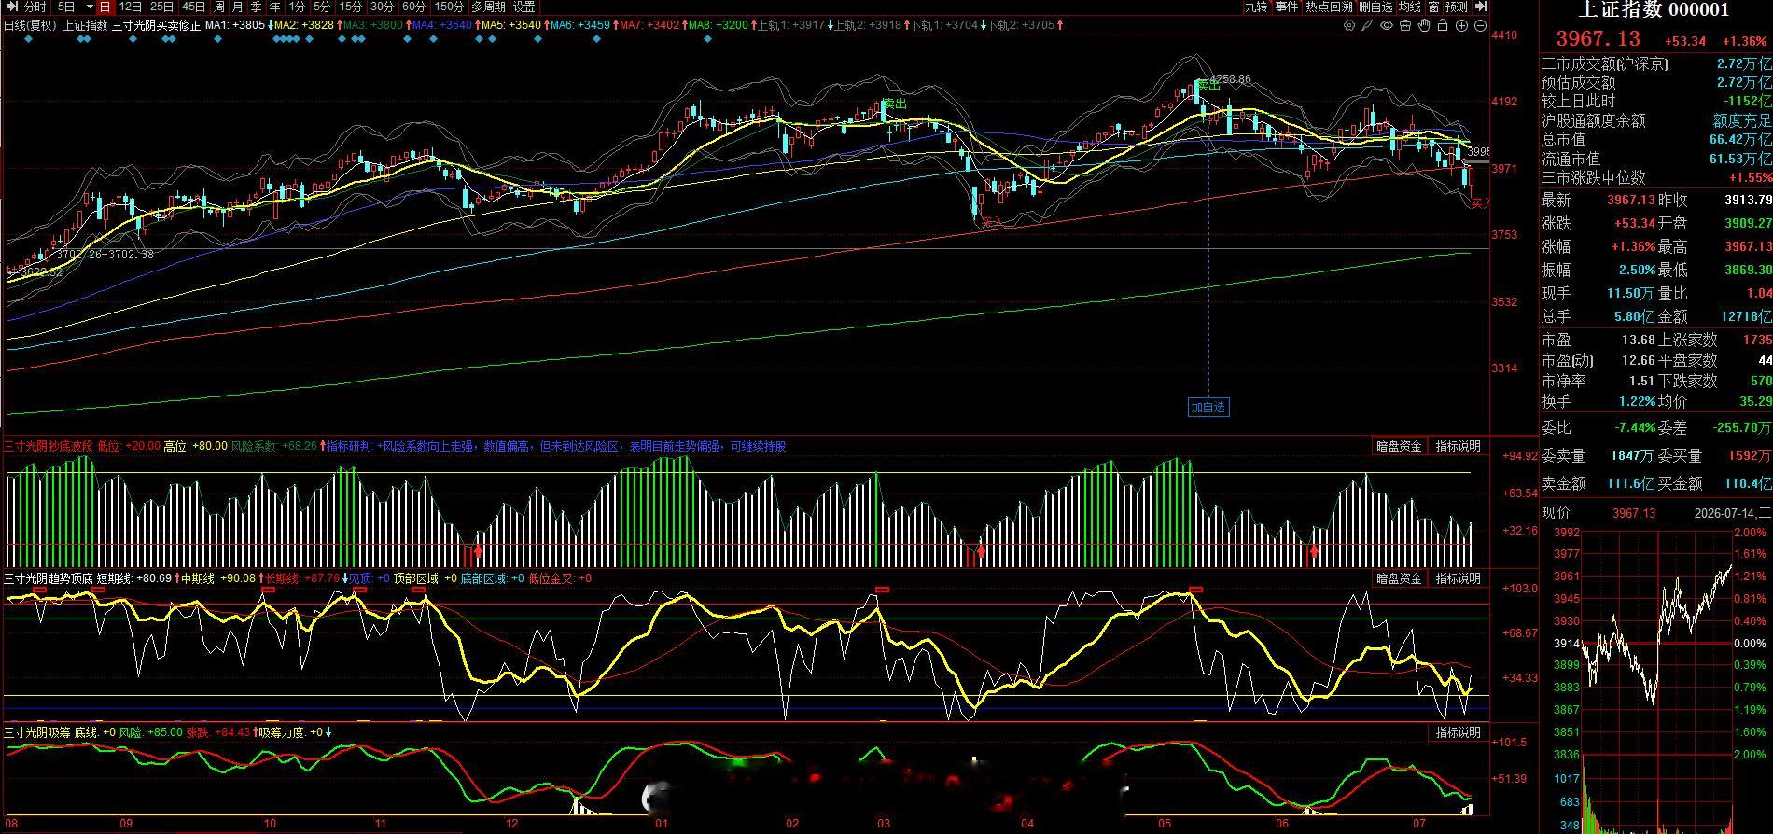Open 暗盘资金 in 趋势顶底 indicator panel
Image resolution: width=1773 pixels, height=834 pixels.
pos(1399,578)
